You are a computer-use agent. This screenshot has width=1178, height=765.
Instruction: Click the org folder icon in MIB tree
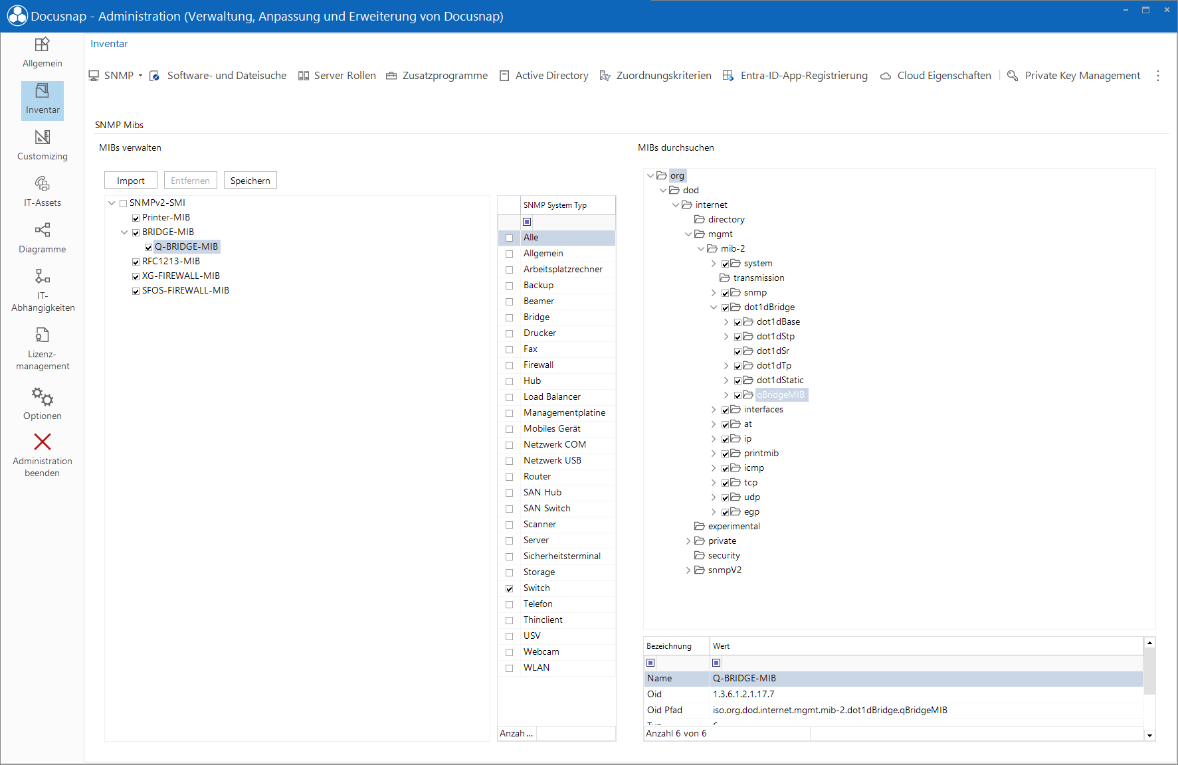click(662, 175)
